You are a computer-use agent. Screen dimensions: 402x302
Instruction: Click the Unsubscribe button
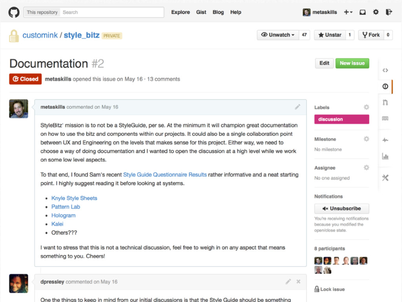pyautogui.click(x=342, y=208)
